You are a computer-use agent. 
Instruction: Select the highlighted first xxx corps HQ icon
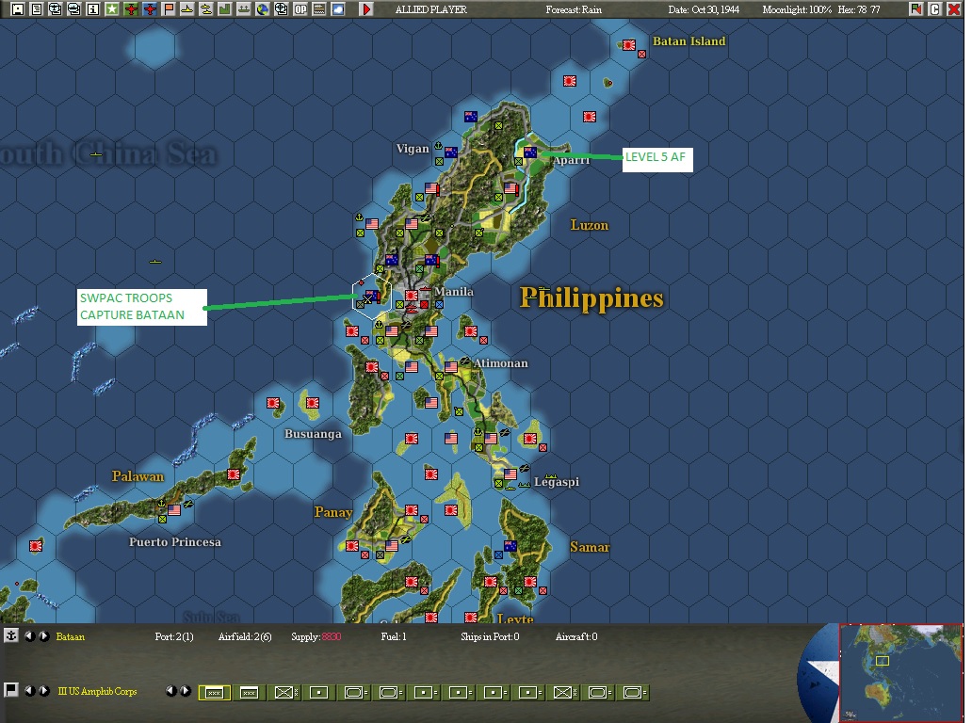click(x=215, y=693)
